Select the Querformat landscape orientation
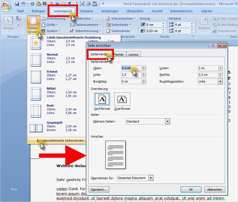 122,101
